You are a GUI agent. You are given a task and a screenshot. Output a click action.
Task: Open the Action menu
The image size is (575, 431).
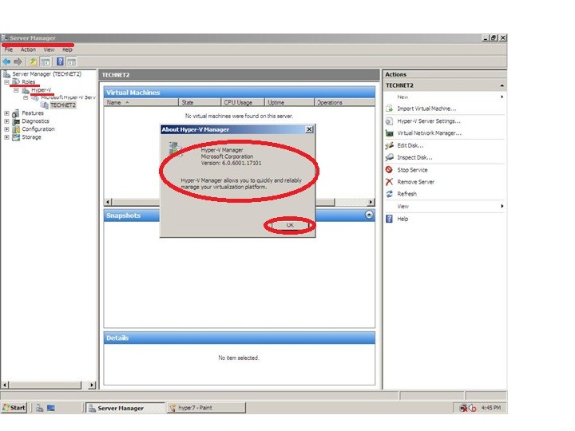point(28,49)
